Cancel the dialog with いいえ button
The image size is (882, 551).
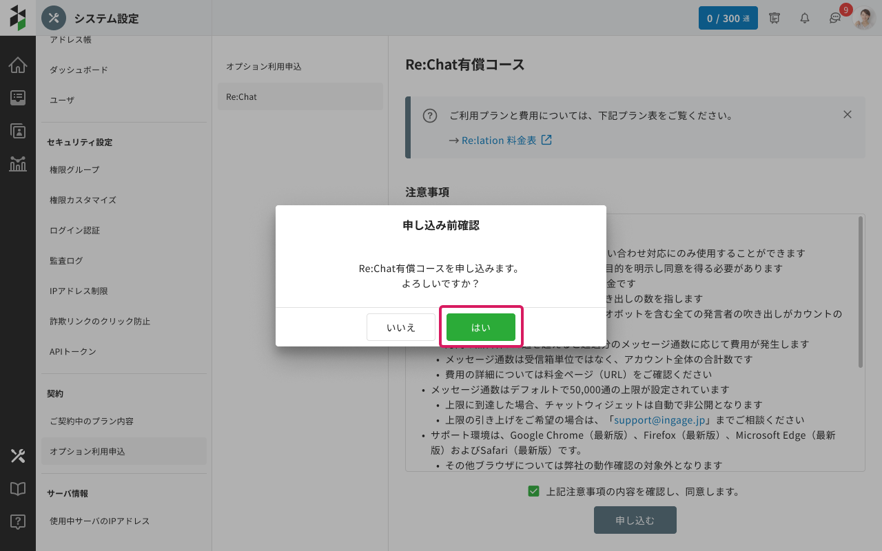pyautogui.click(x=401, y=327)
